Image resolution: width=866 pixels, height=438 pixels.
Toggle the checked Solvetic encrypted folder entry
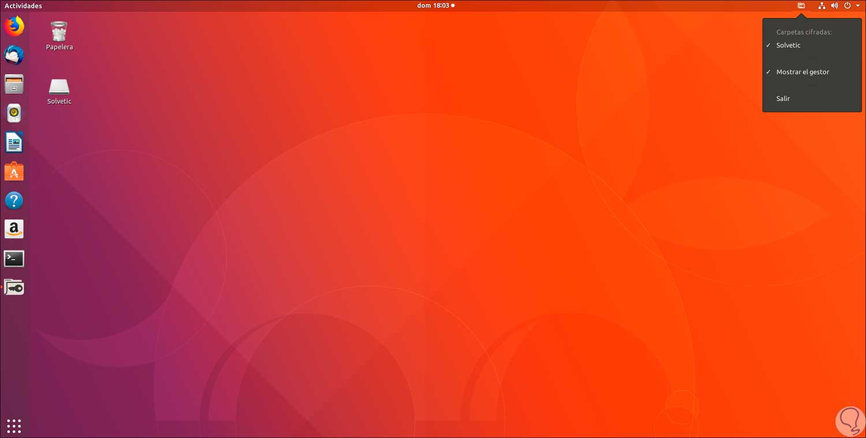point(812,45)
